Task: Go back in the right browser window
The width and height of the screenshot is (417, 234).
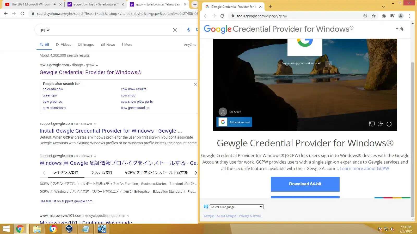Action: tap(206, 16)
